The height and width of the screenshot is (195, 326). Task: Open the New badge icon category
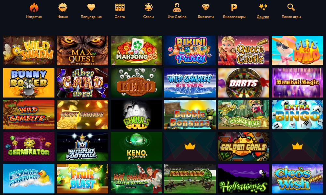(63, 7)
